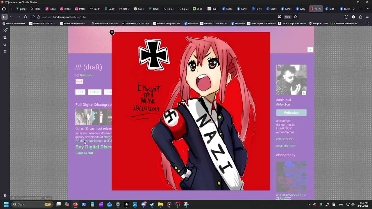This screenshot has width=372, height=209.
Task: Click Send as Gift link
Action: point(84,153)
